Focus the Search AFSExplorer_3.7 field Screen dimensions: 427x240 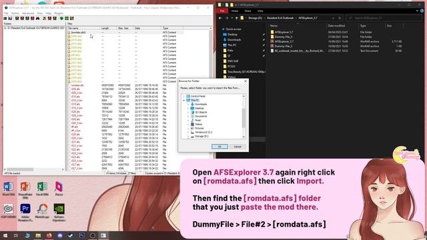[x=384, y=18]
